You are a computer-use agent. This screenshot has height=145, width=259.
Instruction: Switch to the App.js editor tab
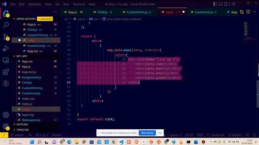coord(73,12)
